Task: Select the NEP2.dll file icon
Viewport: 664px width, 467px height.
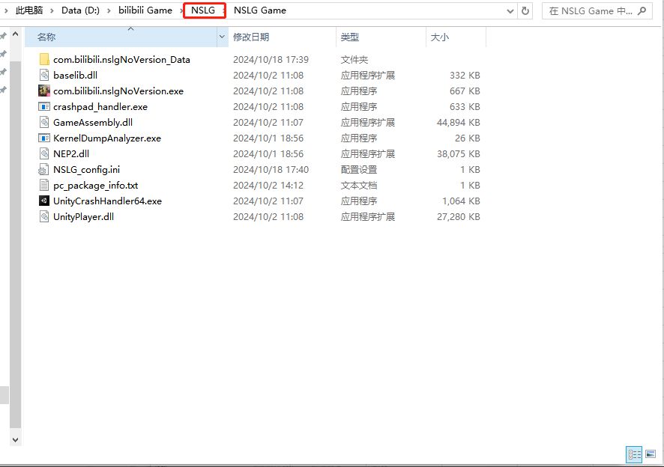Action: click(x=44, y=153)
